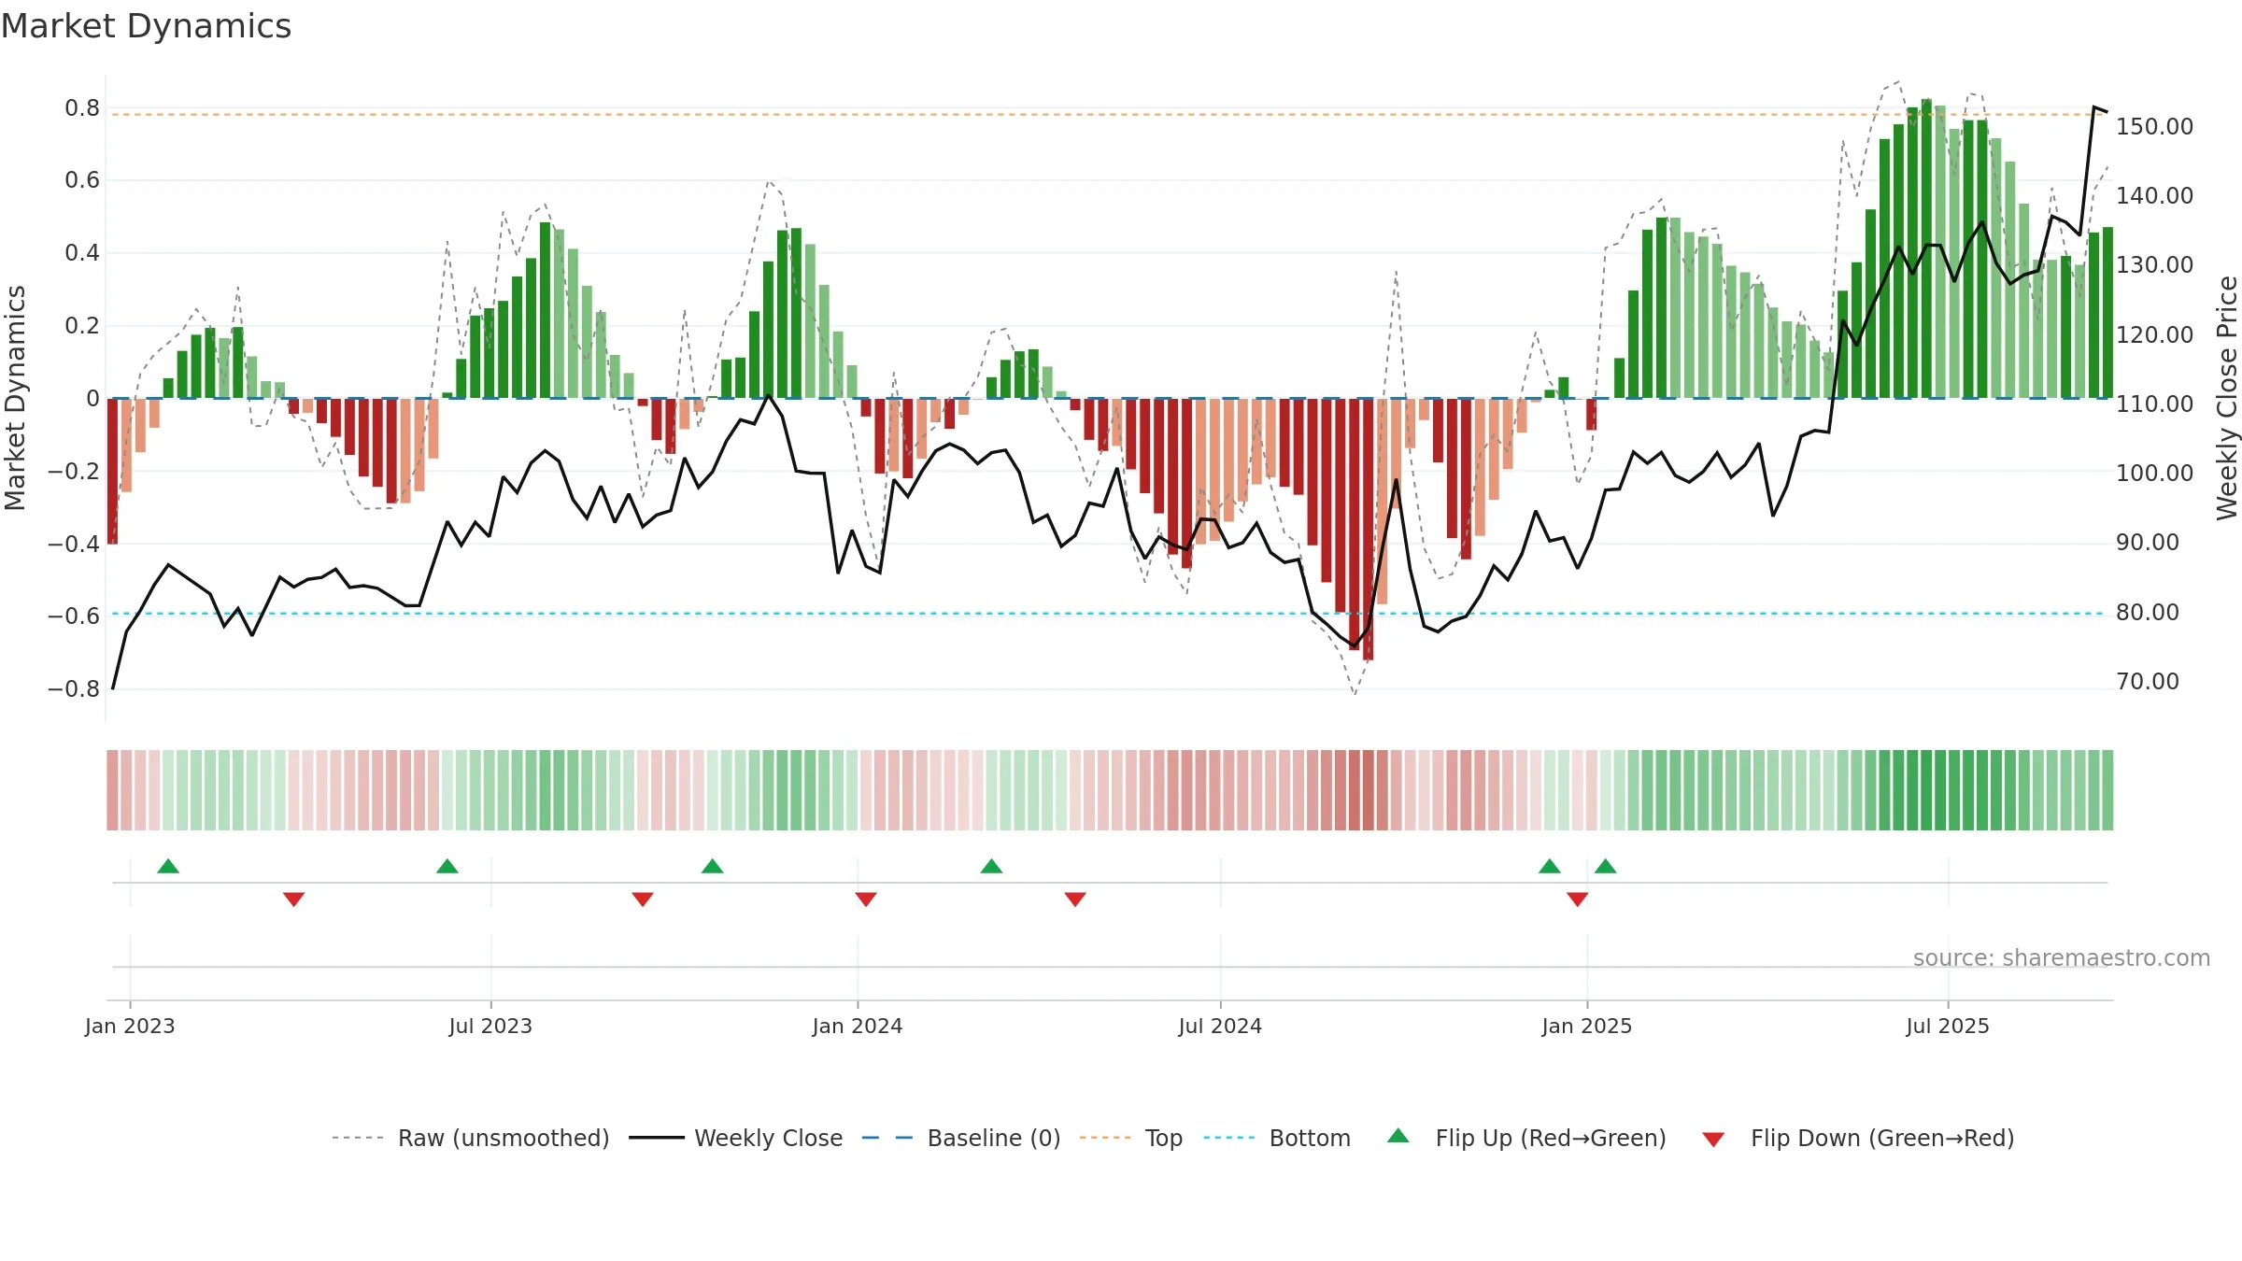Hide the Top threshold legend entry
Viewport: 2242px width, 1261px height.
point(1131,1138)
